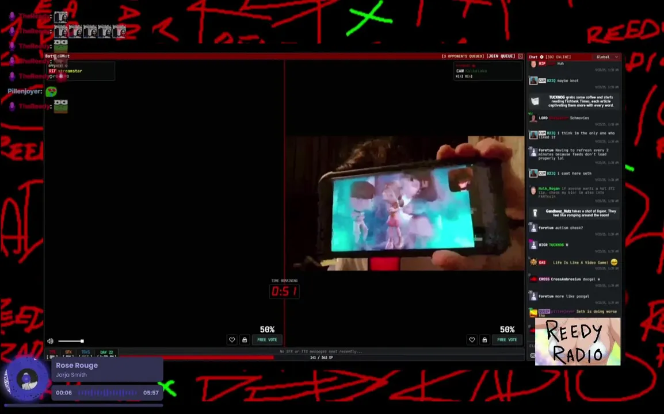
Task: Close the battle panel with X icon
Action: pos(521,56)
